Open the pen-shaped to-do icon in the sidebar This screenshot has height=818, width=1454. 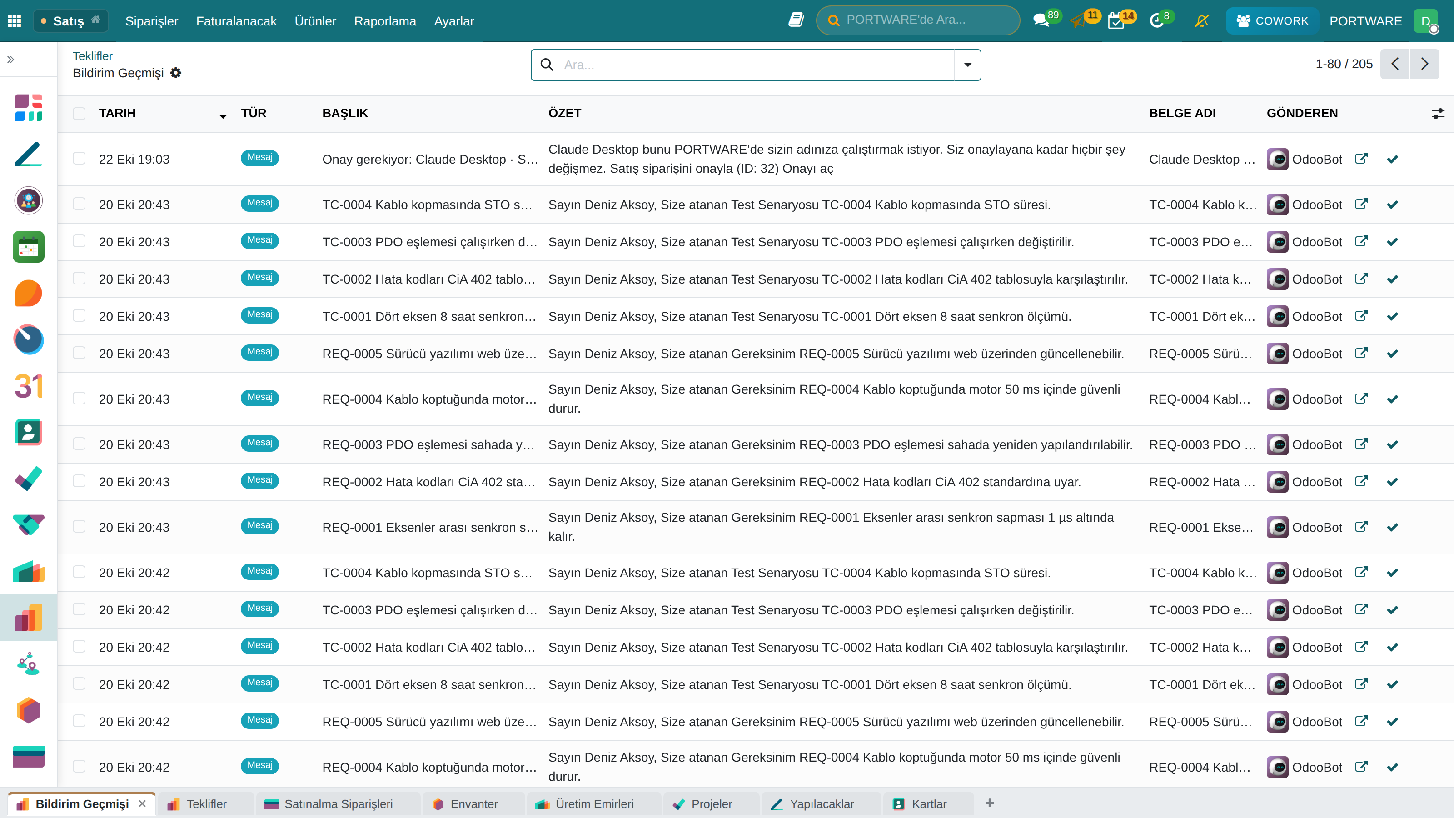tap(28, 154)
